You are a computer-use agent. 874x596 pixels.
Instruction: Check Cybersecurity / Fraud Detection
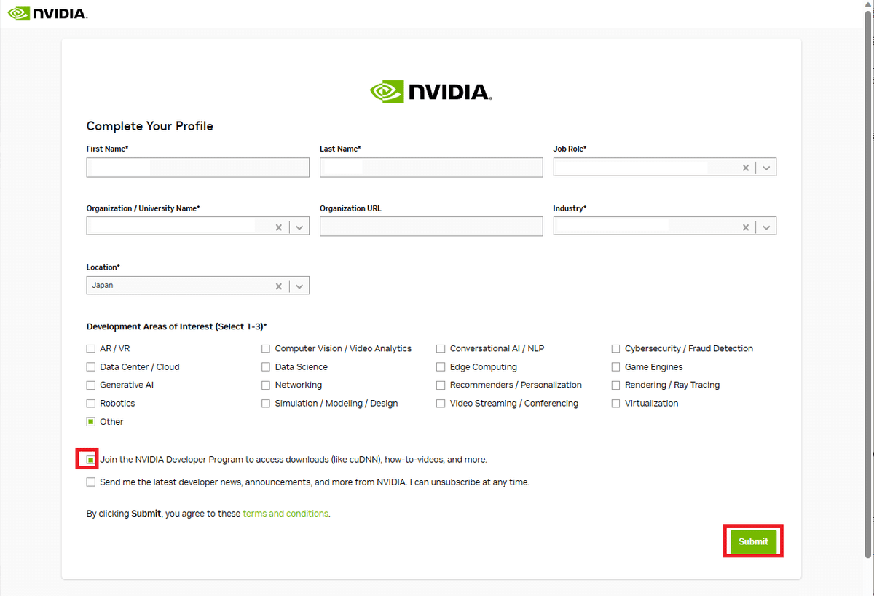pos(616,349)
